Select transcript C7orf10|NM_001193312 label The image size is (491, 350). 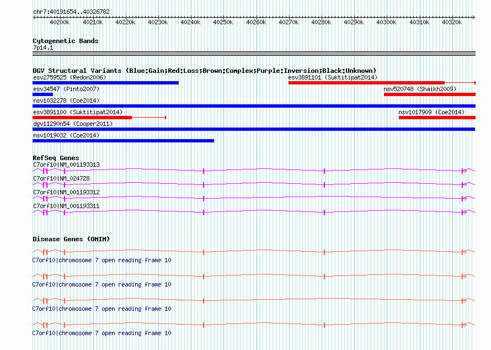66,193
